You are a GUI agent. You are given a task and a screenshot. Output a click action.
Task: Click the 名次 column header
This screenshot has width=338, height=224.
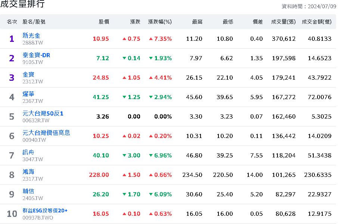pyautogui.click(x=12, y=22)
